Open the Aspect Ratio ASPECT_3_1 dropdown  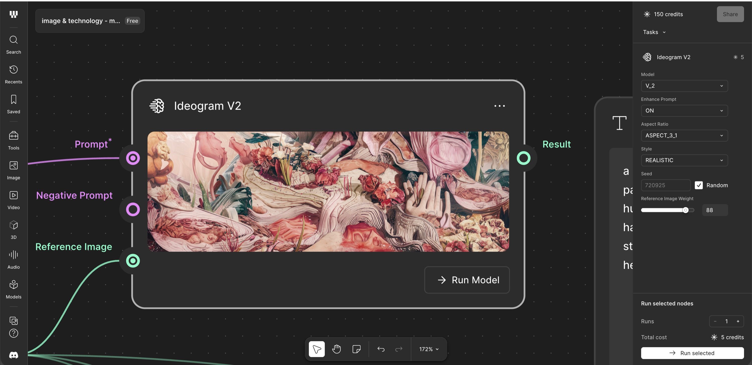point(684,135)
